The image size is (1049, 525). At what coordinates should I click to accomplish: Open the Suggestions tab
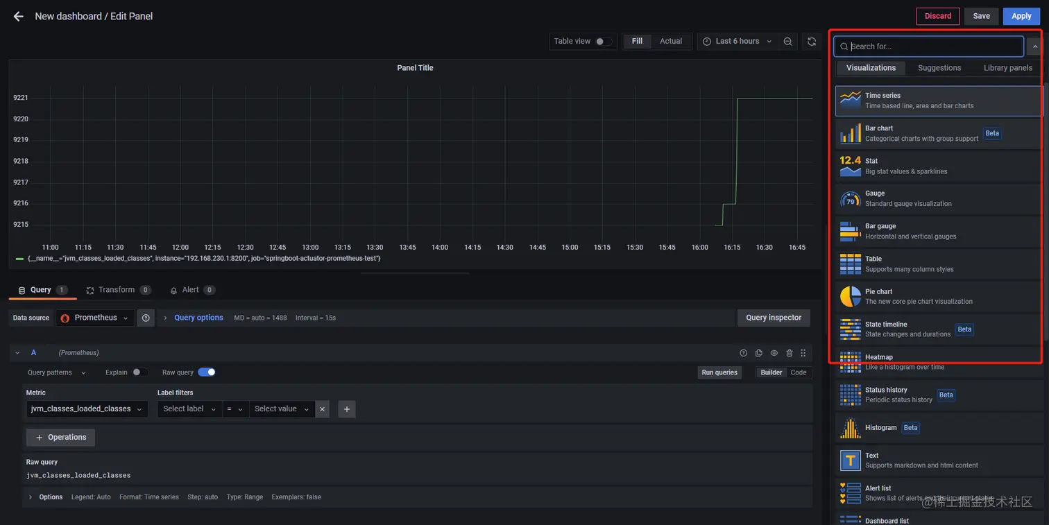tap(939, 68)
